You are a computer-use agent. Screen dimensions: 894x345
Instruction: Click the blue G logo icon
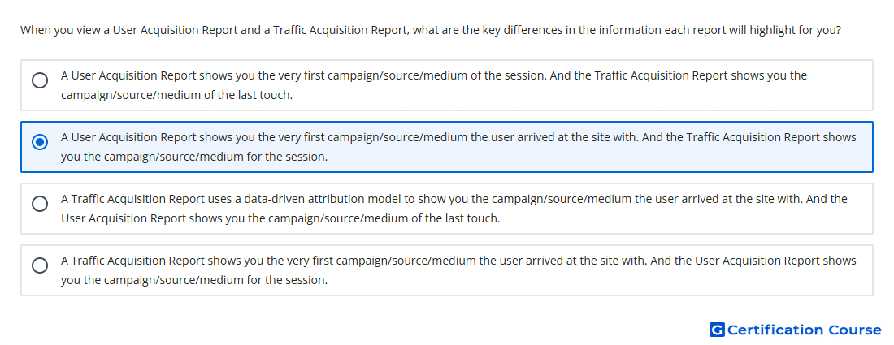tap(717, 330)
